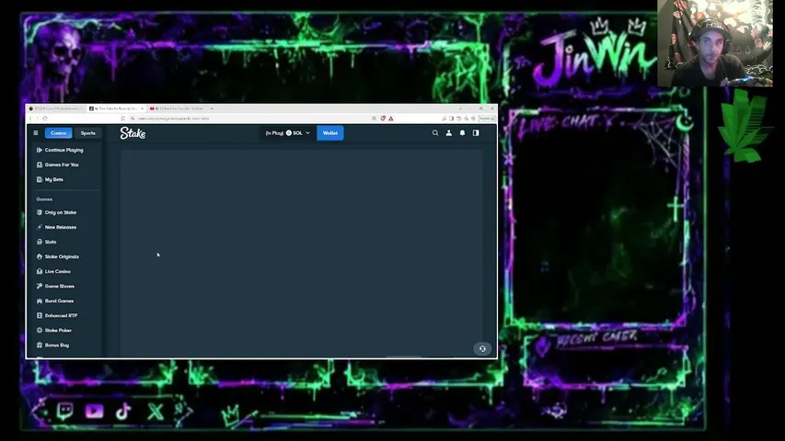Select Game Shows category
The height and width of the screenshot is (441, 785).
point(55,286)
